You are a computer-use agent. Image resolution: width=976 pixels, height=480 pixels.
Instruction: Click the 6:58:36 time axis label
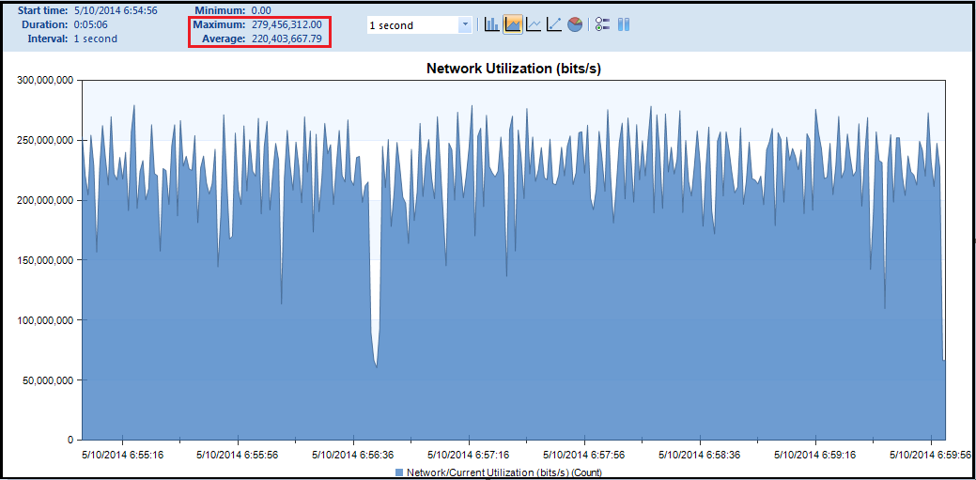click(x=699, y=455)
